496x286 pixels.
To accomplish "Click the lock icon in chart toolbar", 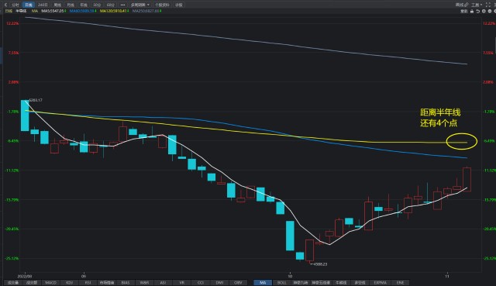I will point(472,11).
